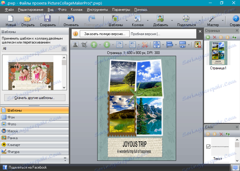Click the rotate clockwise icon

click(x=119, y=45)
